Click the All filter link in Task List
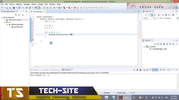The height and width of the screenshot is (100, 179). (160, 18)
